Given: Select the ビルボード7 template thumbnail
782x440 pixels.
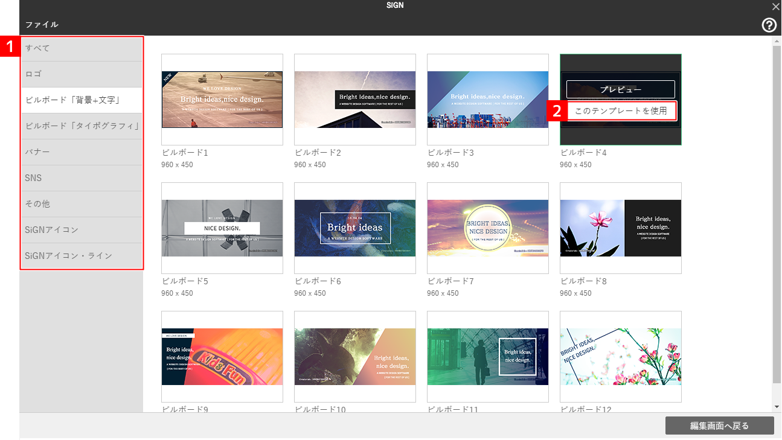Looking at the screenshot, I should [x=488, y=228].
